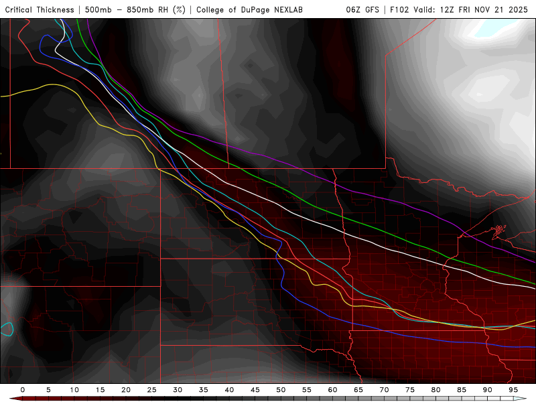Click the "95" color scale label
This screenshot has height=402, width=536.
pos(513,390)
